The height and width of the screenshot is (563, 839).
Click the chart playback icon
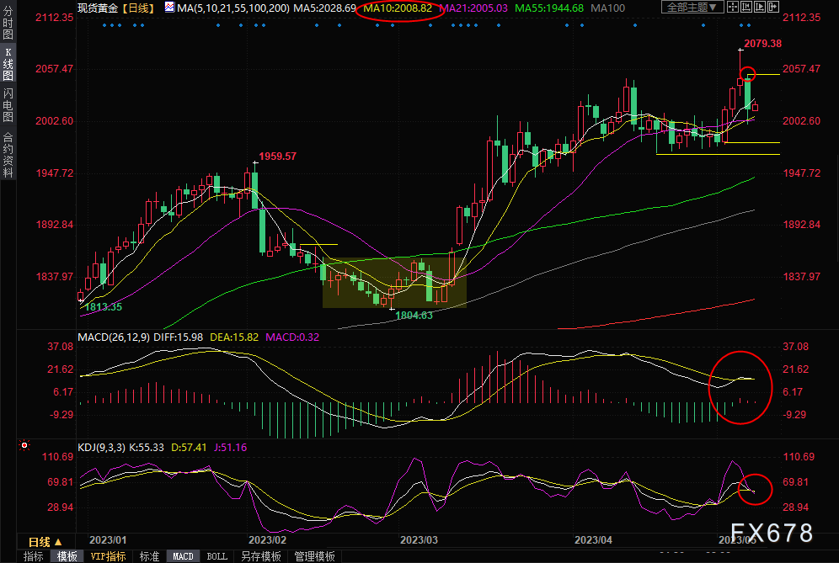click(x=759, y=7)
